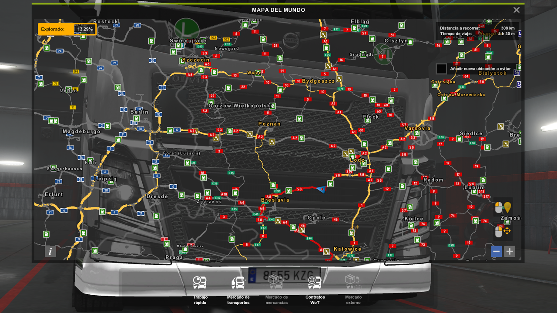The height and width of the screenshot is (313, 557).
Task: Select the town label Mladá Boleslav
Action: click(x=190, y=246)
